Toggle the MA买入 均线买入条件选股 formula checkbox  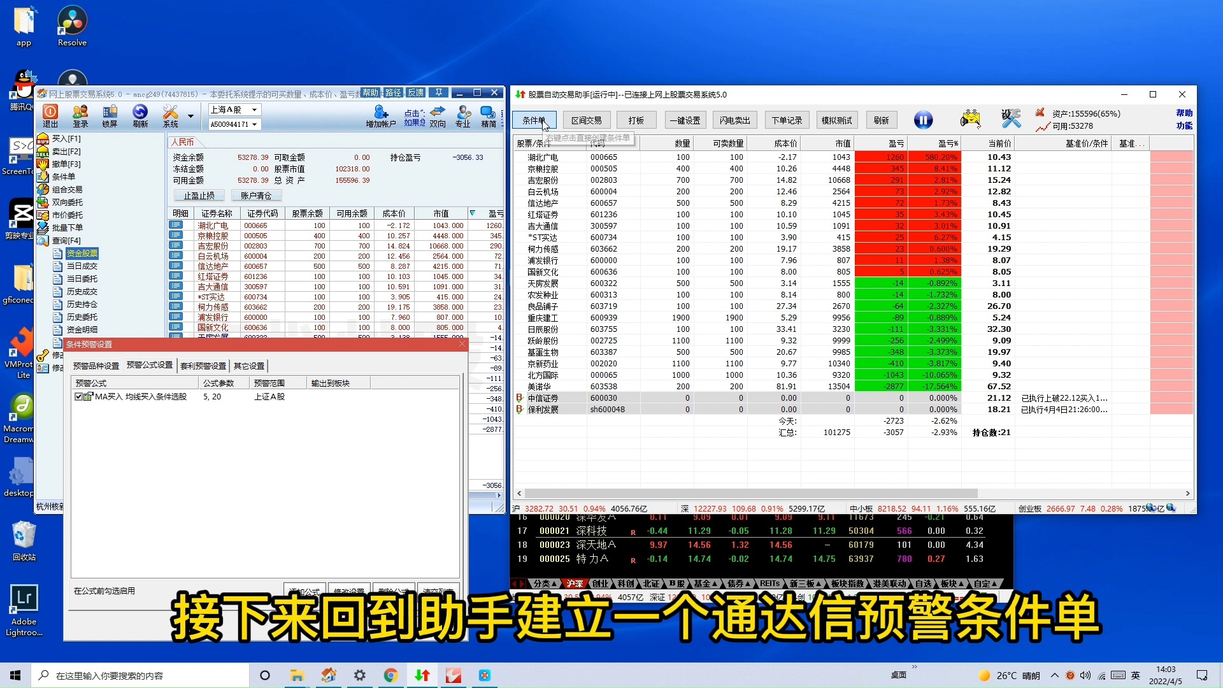click(78, 396)
